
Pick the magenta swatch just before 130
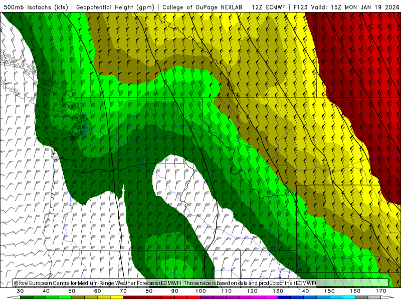tap(271, 297)
